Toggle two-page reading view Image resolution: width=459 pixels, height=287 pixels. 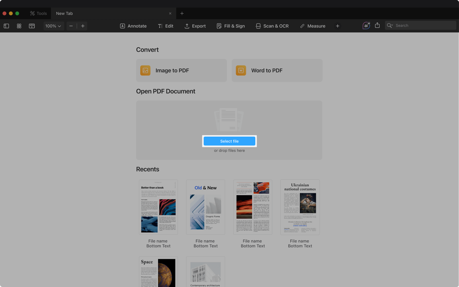tap(32, 26)
